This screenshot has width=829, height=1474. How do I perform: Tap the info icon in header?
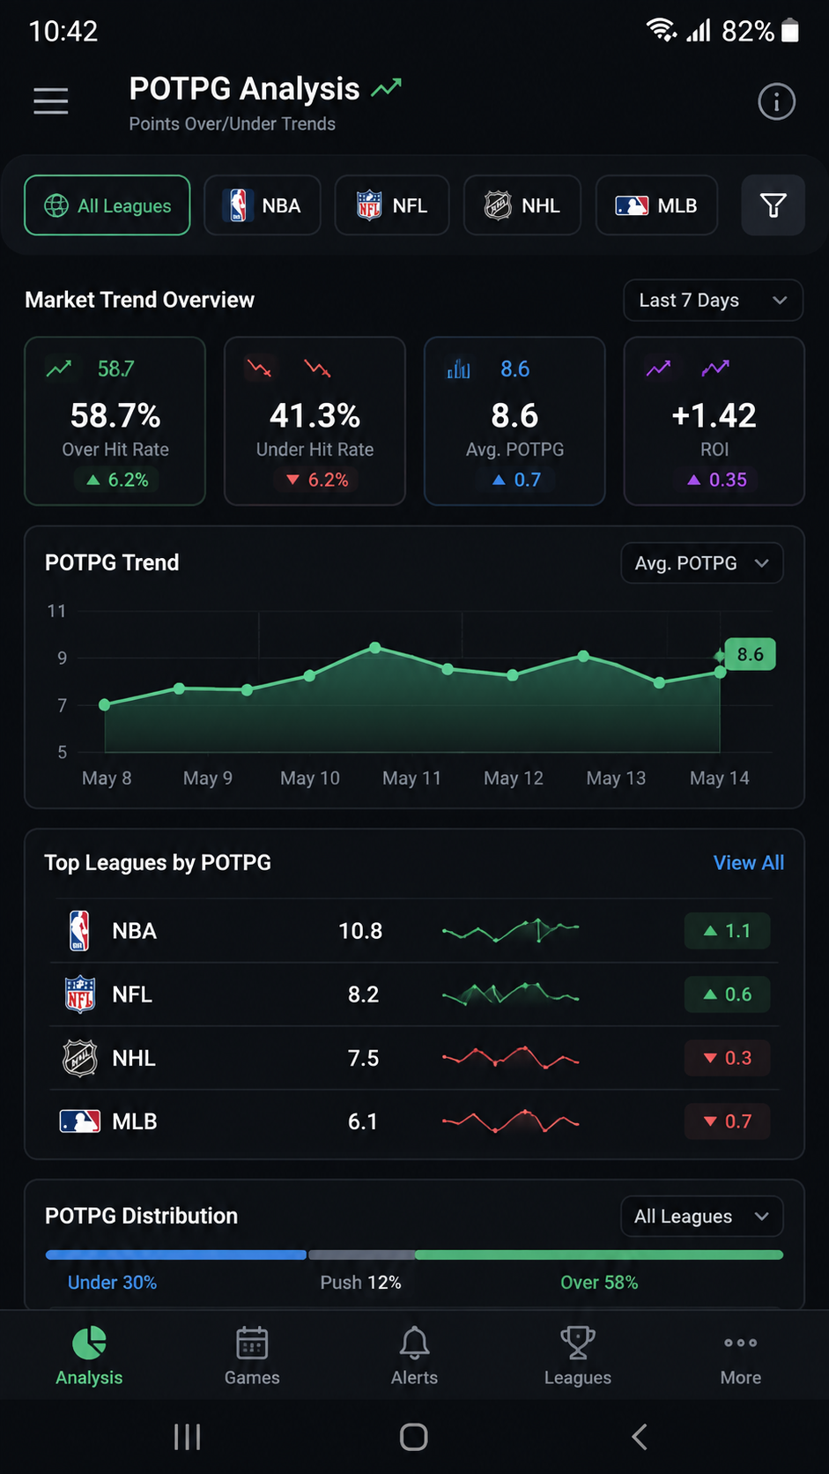(x=776, y=102)
